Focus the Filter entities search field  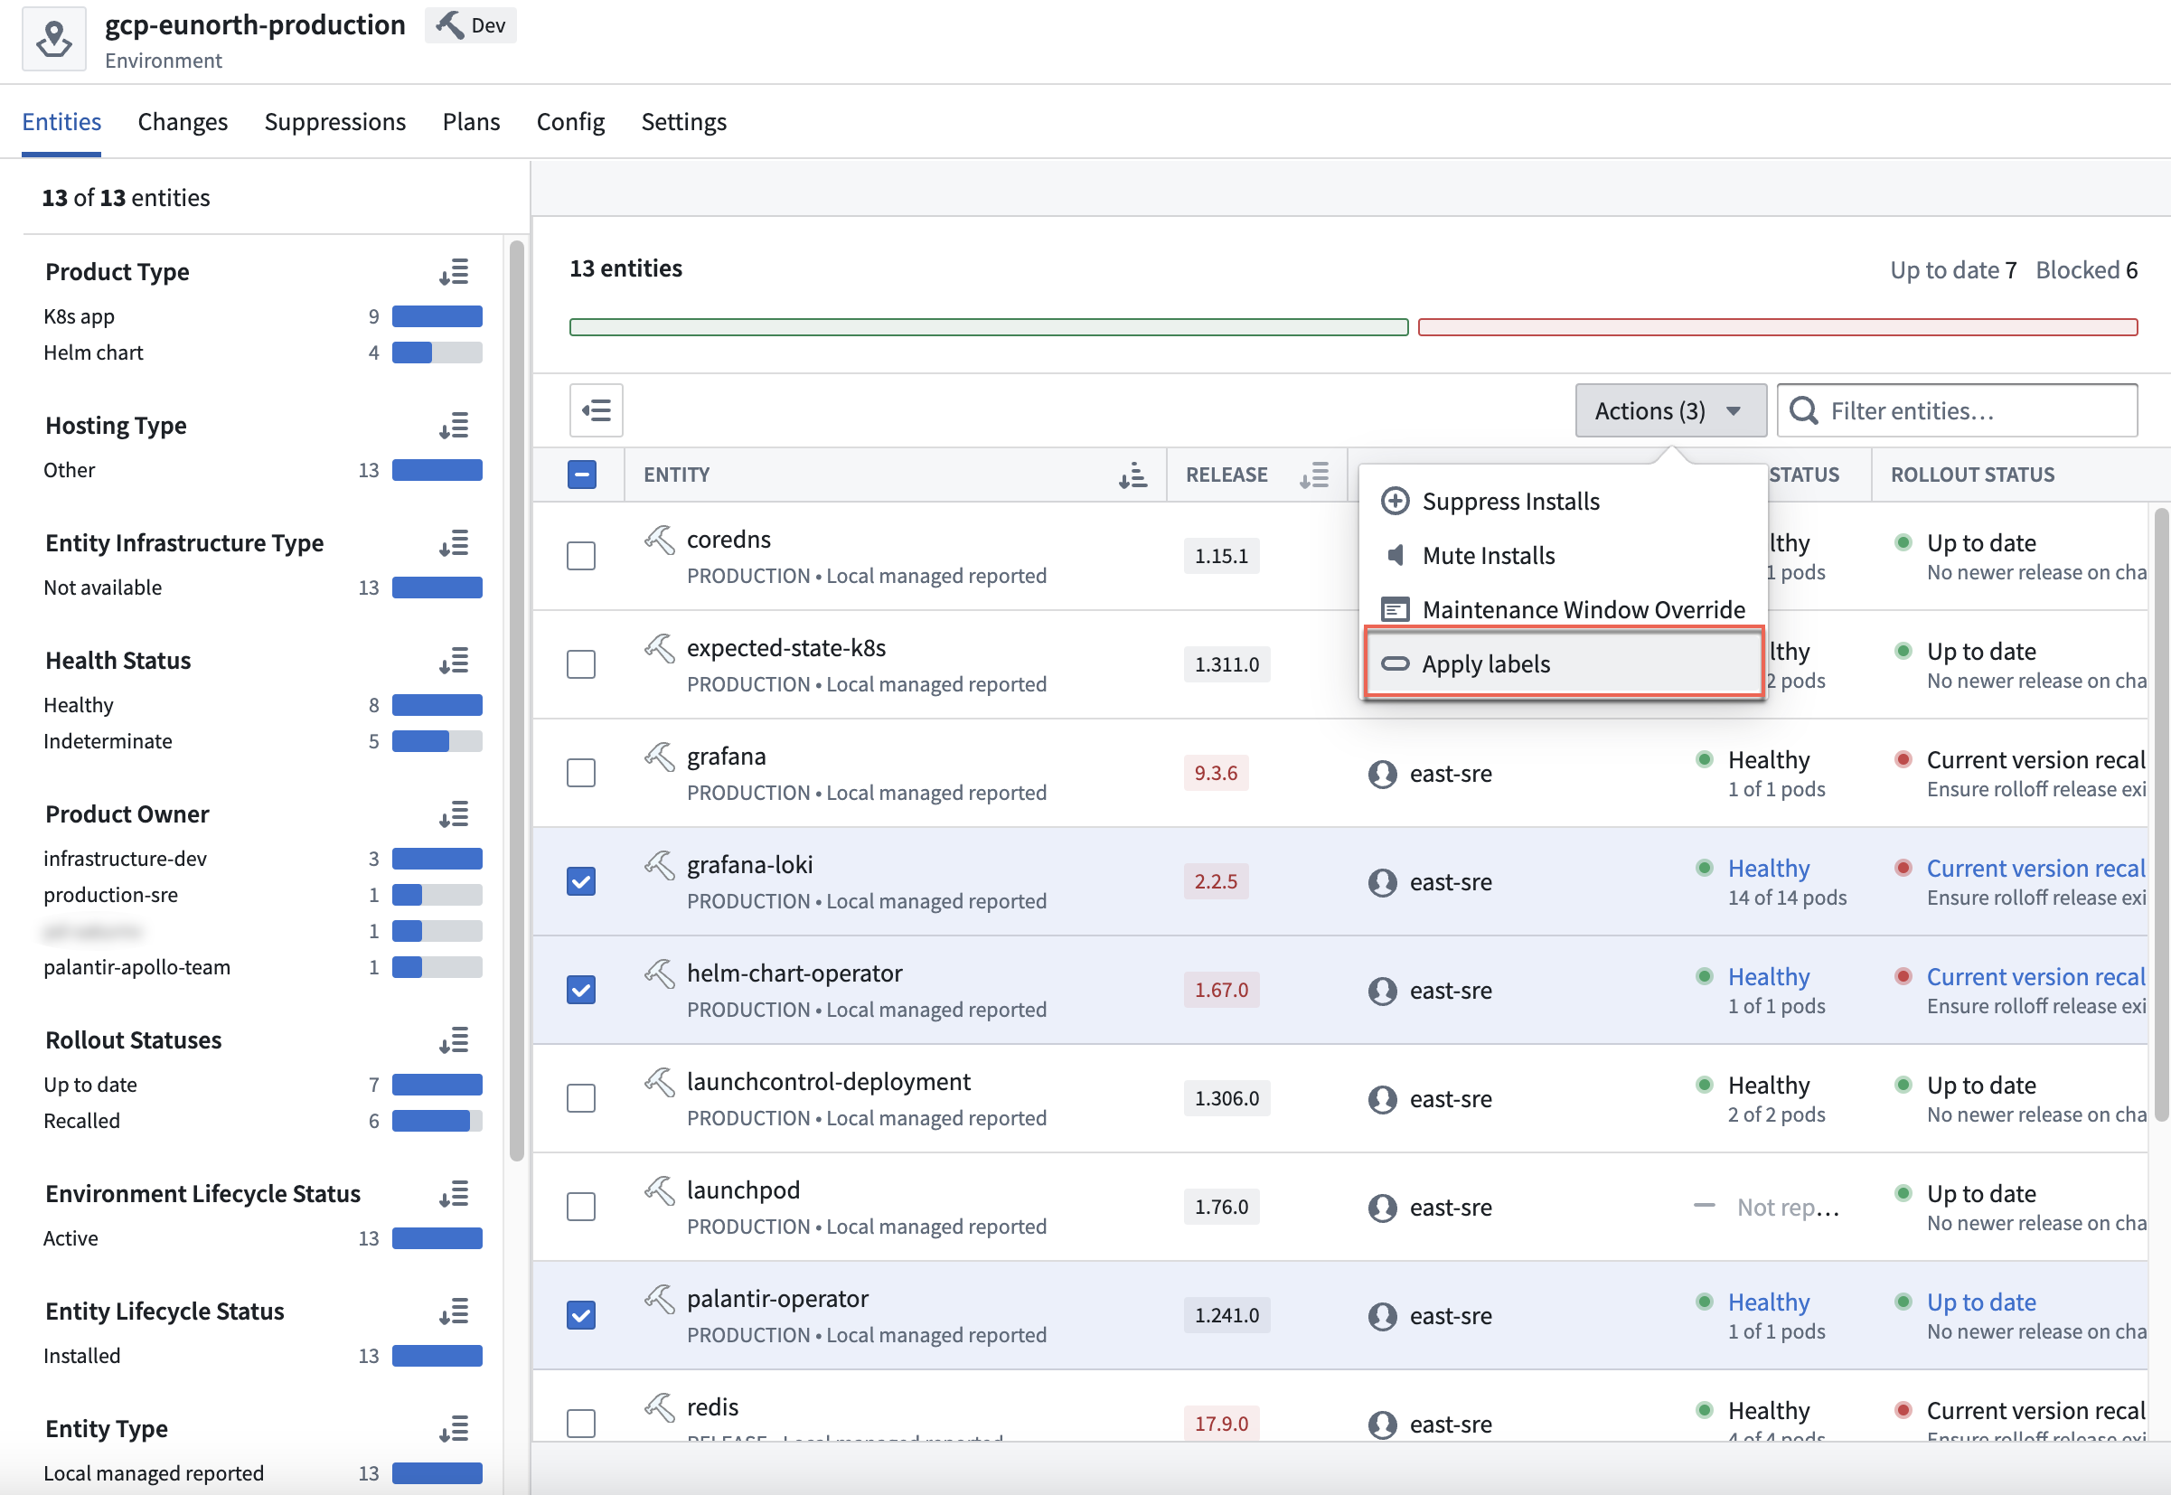(1957, 410)
